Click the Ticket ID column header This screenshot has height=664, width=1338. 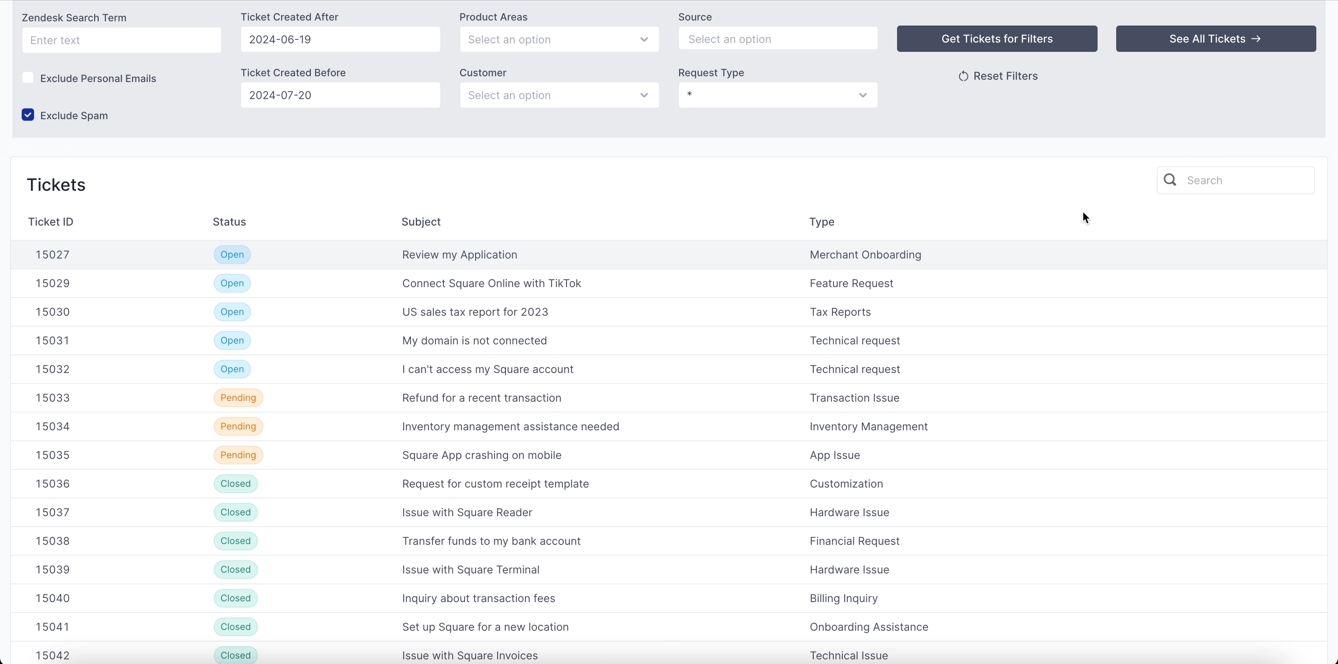pyautogui.click(x=50, y=222)
